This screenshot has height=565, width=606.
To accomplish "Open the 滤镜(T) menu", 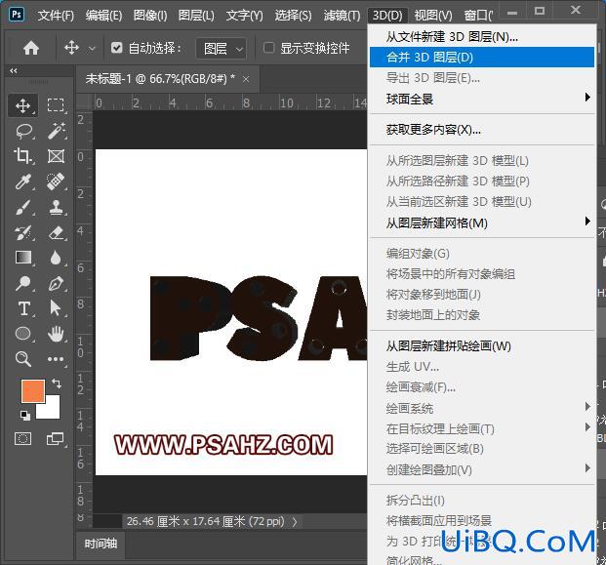I will click(343, 16).
